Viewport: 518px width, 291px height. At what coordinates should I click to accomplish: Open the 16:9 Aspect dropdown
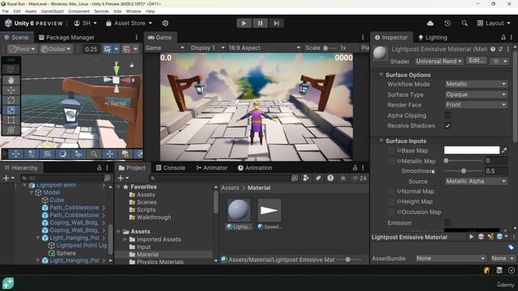pos(264,48)
